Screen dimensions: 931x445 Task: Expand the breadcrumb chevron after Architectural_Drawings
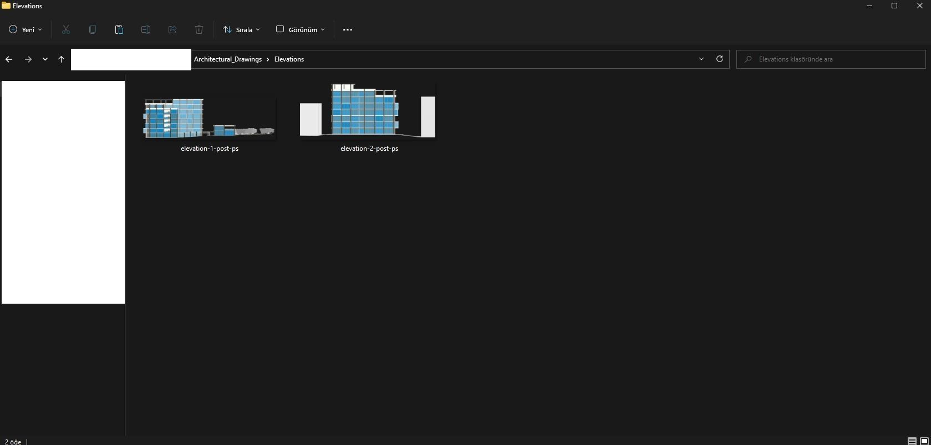click(268, 59)
